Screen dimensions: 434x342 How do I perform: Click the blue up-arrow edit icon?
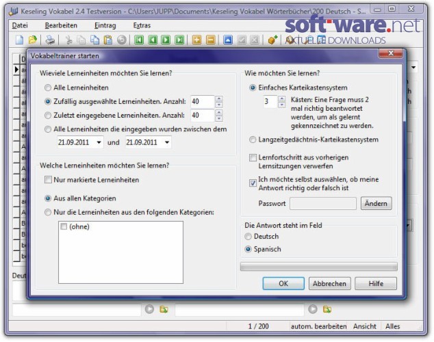click(228, 40)
